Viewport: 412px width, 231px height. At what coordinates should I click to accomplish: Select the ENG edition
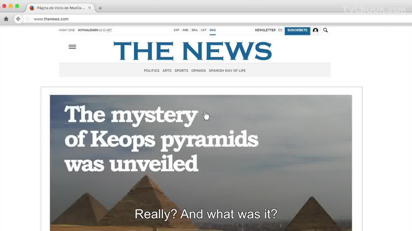[212, 30]
